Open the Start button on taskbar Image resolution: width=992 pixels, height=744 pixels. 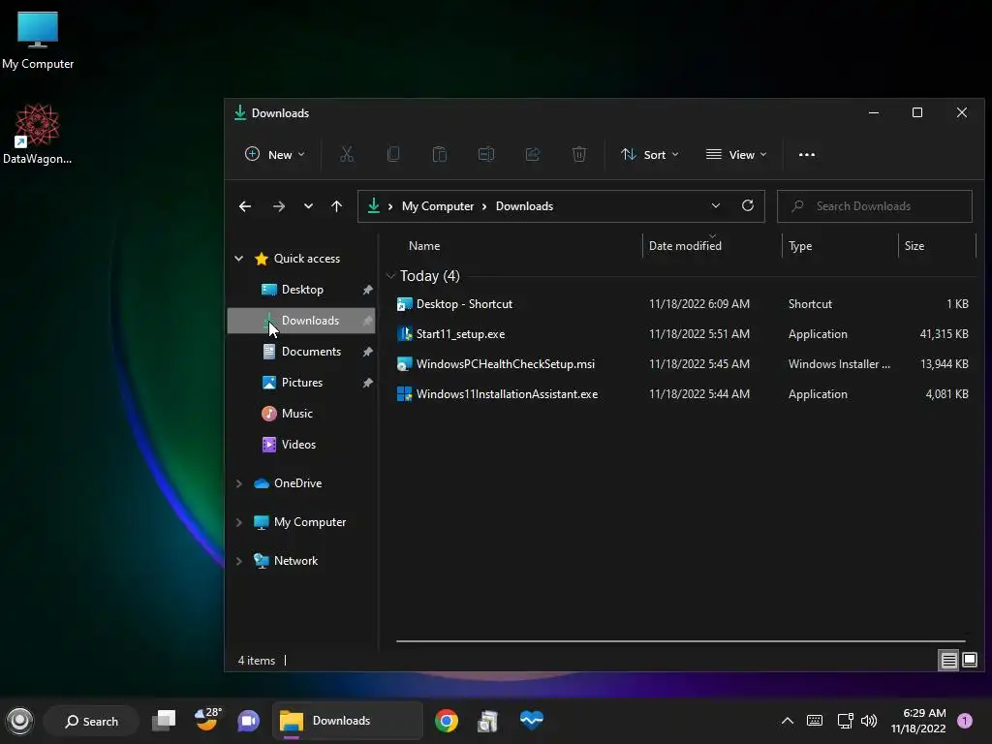[19, 721]
